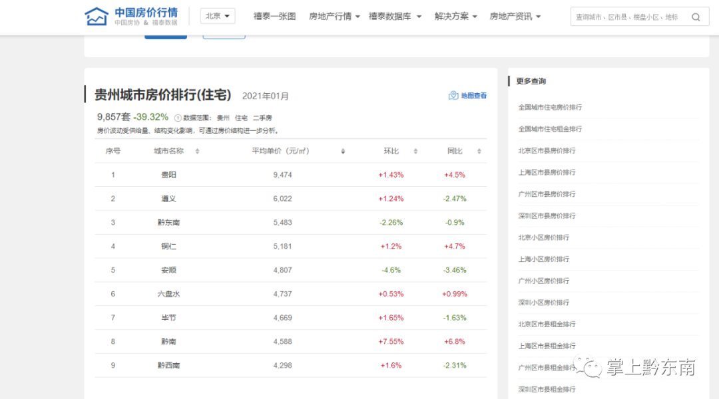Click the 序号 column header

pyautogui.click(x=113, y=151)
